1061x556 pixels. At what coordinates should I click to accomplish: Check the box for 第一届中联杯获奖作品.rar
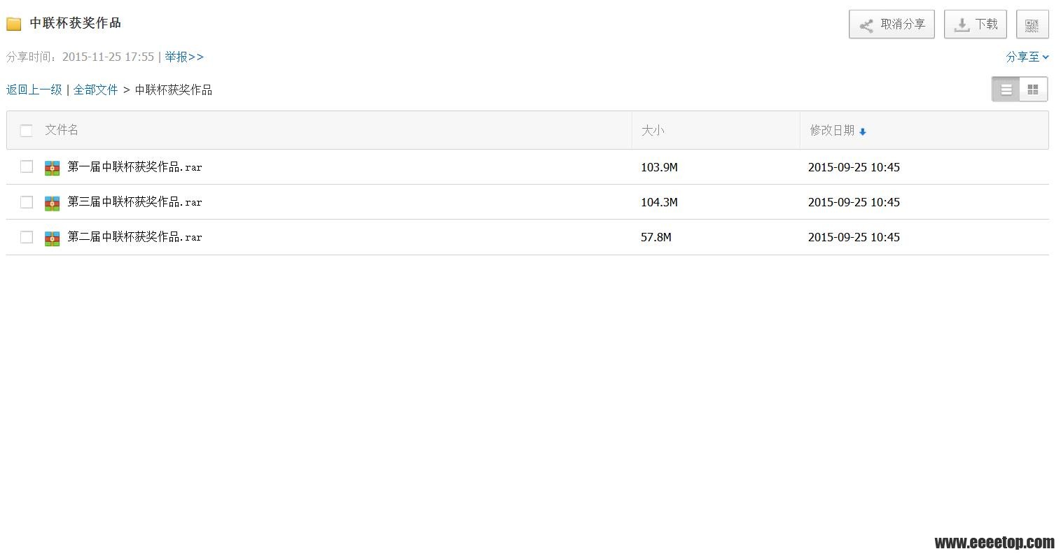pyautogui.click(x=27, y=166)
